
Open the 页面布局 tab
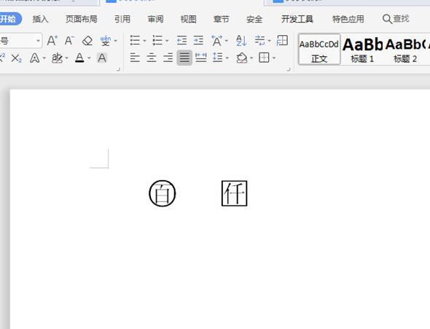[x=82, y=19]
